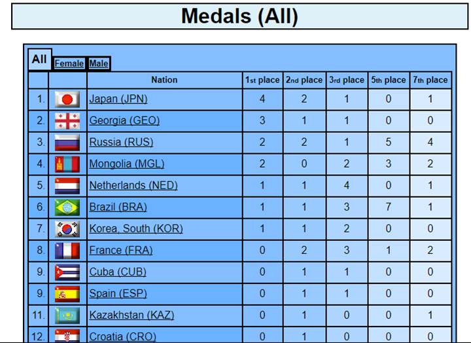
Task: Switch to the Female medals tab
Action: point(69,63)
